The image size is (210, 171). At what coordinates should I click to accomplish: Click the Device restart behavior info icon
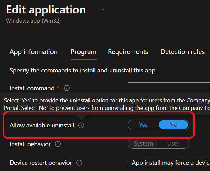pyautogui.click(x=79, y=163)
